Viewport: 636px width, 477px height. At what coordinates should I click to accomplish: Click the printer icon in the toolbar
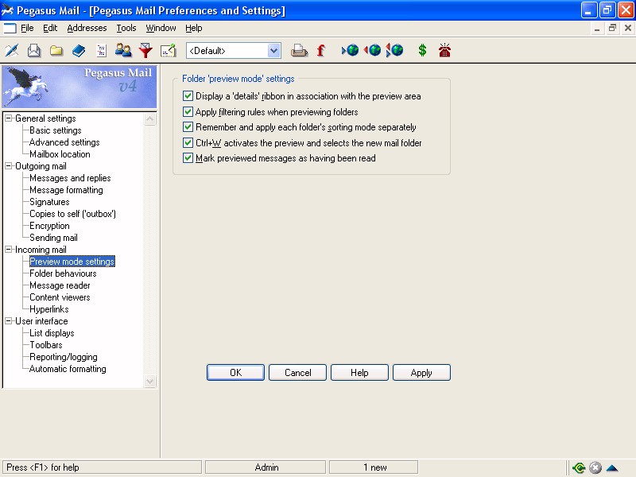(x=299, y=50)
